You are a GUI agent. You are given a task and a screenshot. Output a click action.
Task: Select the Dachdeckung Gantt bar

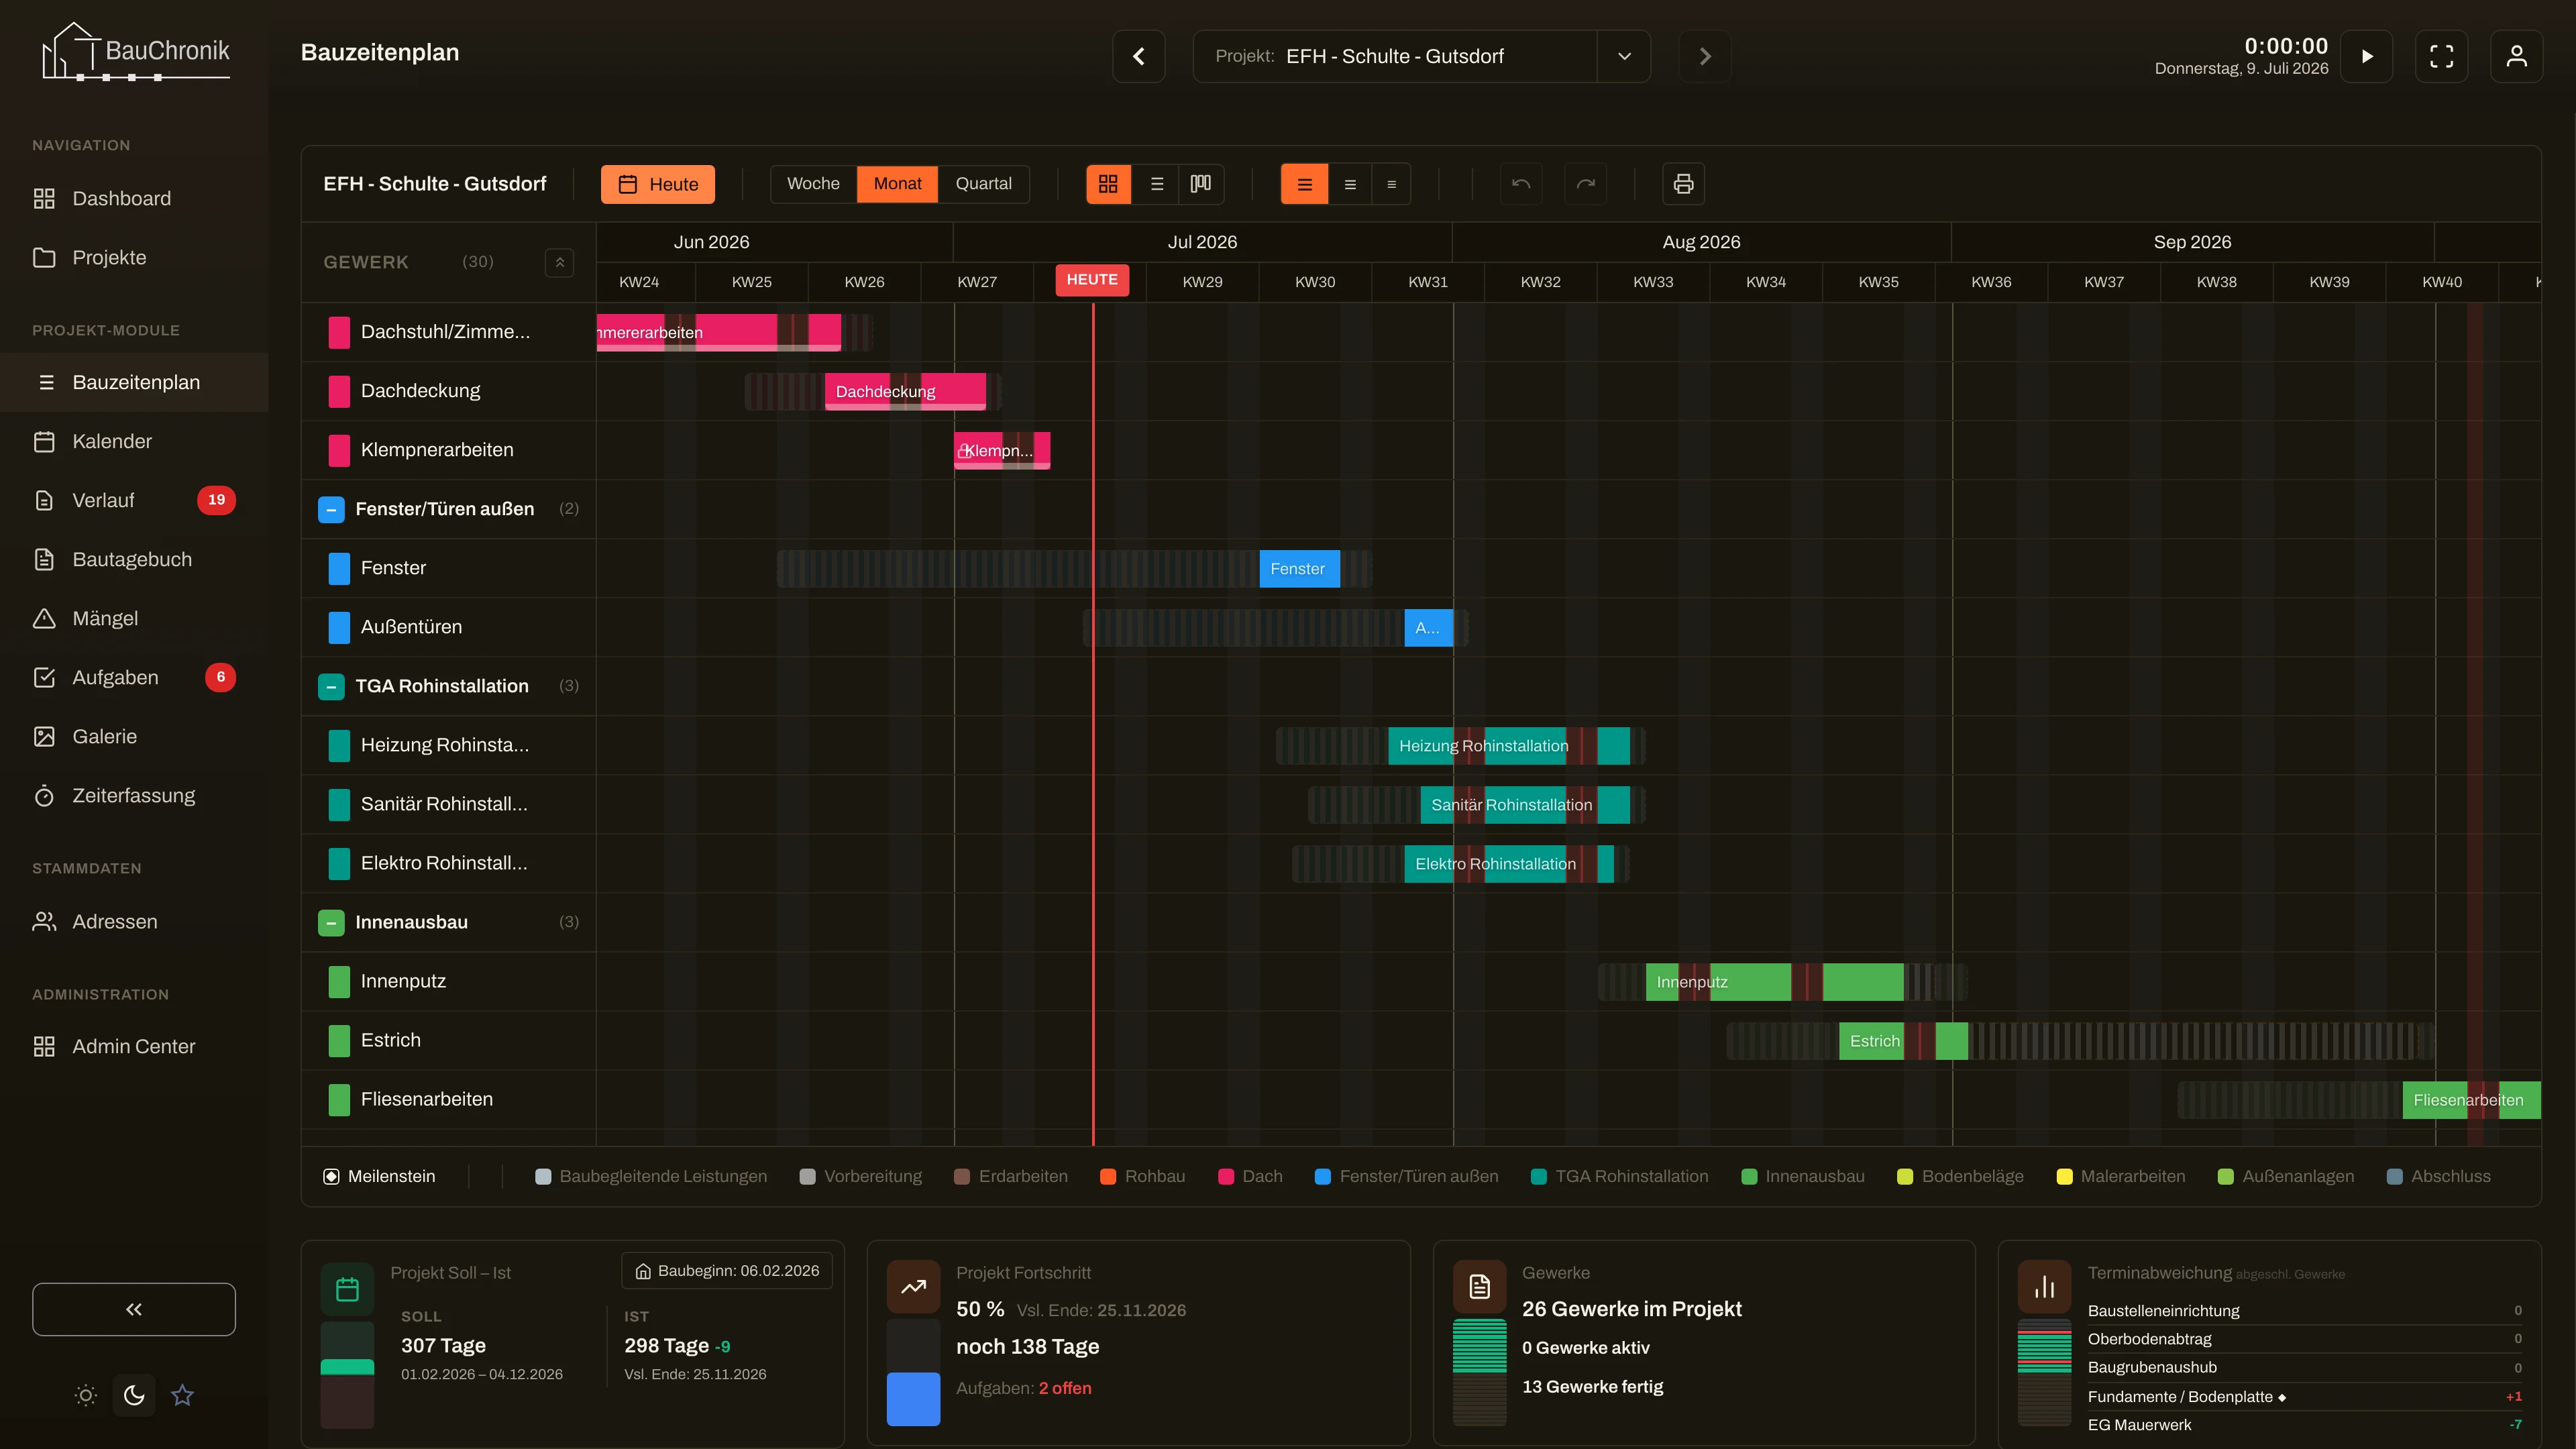pos(905,391)
